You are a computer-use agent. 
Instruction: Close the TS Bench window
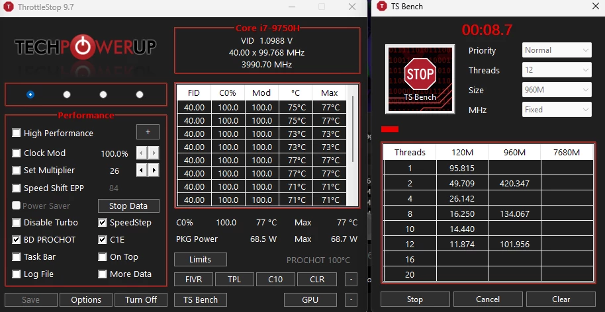[x=595, y=7]
